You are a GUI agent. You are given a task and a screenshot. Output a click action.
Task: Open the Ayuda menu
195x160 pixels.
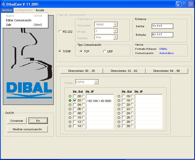click(x=40, y=10)
